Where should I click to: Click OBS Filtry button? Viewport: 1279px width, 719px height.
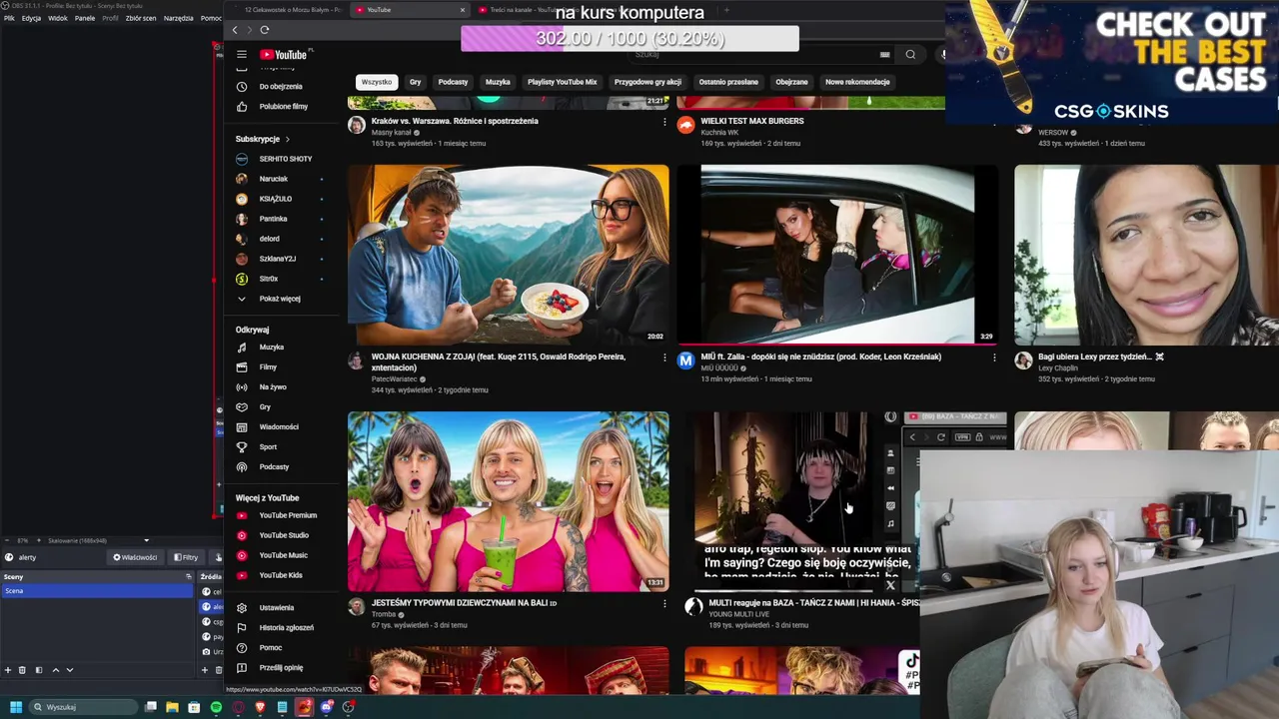click(185, 557)
